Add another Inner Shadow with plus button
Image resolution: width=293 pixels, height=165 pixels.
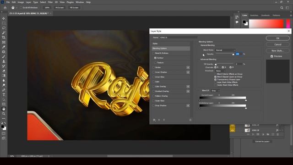188,72
